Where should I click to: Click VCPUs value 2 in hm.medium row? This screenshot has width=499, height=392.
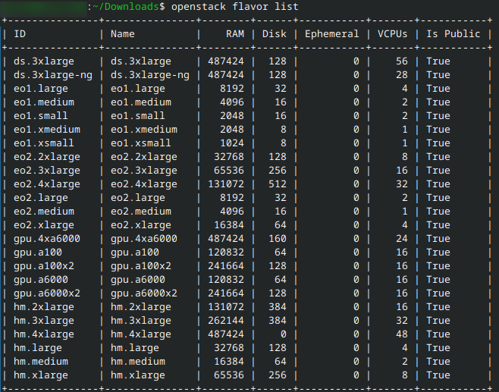pos(404,362)
